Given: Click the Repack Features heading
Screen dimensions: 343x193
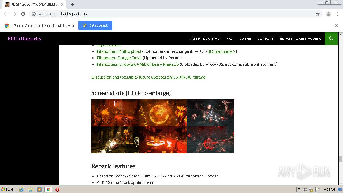Looking at the screenshot, I should [x=113, y=166].
